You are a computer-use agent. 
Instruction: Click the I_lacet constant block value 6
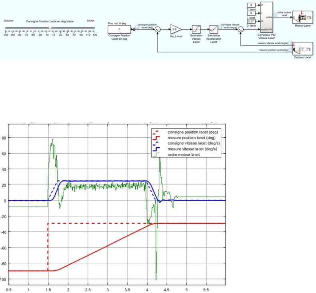pyautogui.click(x=250, y=13)
